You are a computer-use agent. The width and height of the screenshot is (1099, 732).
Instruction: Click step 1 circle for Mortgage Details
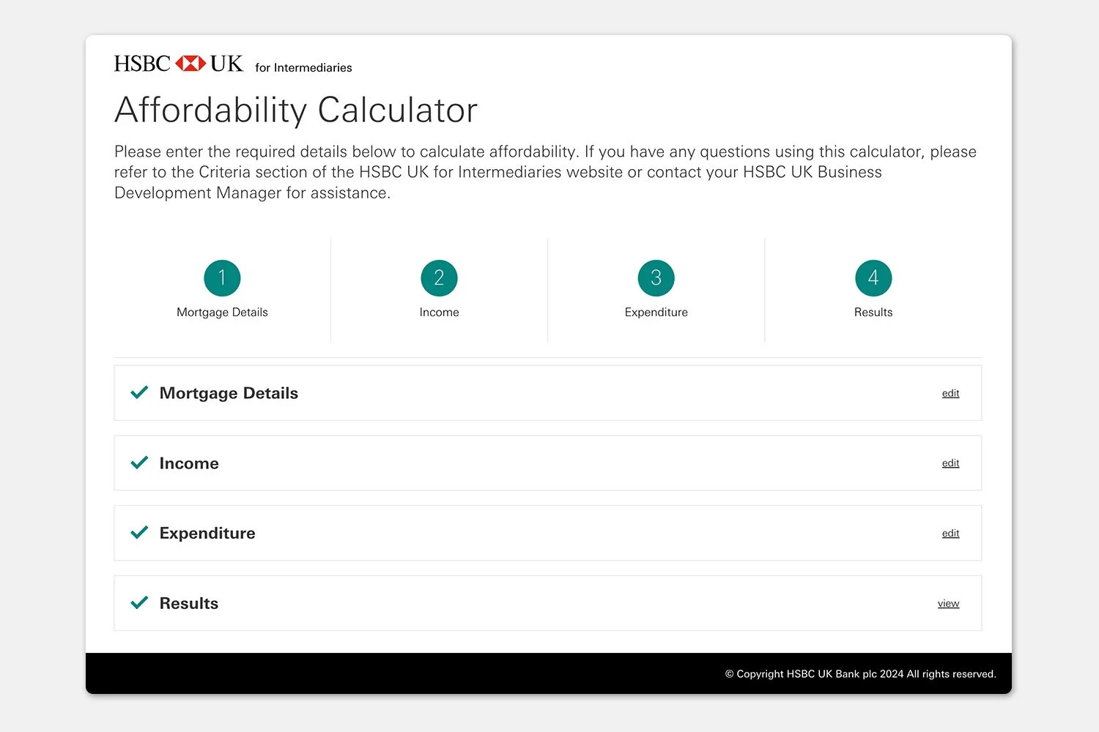click(222, 278)
